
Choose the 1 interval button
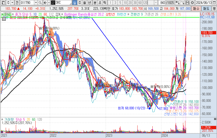tap(110, 3)
